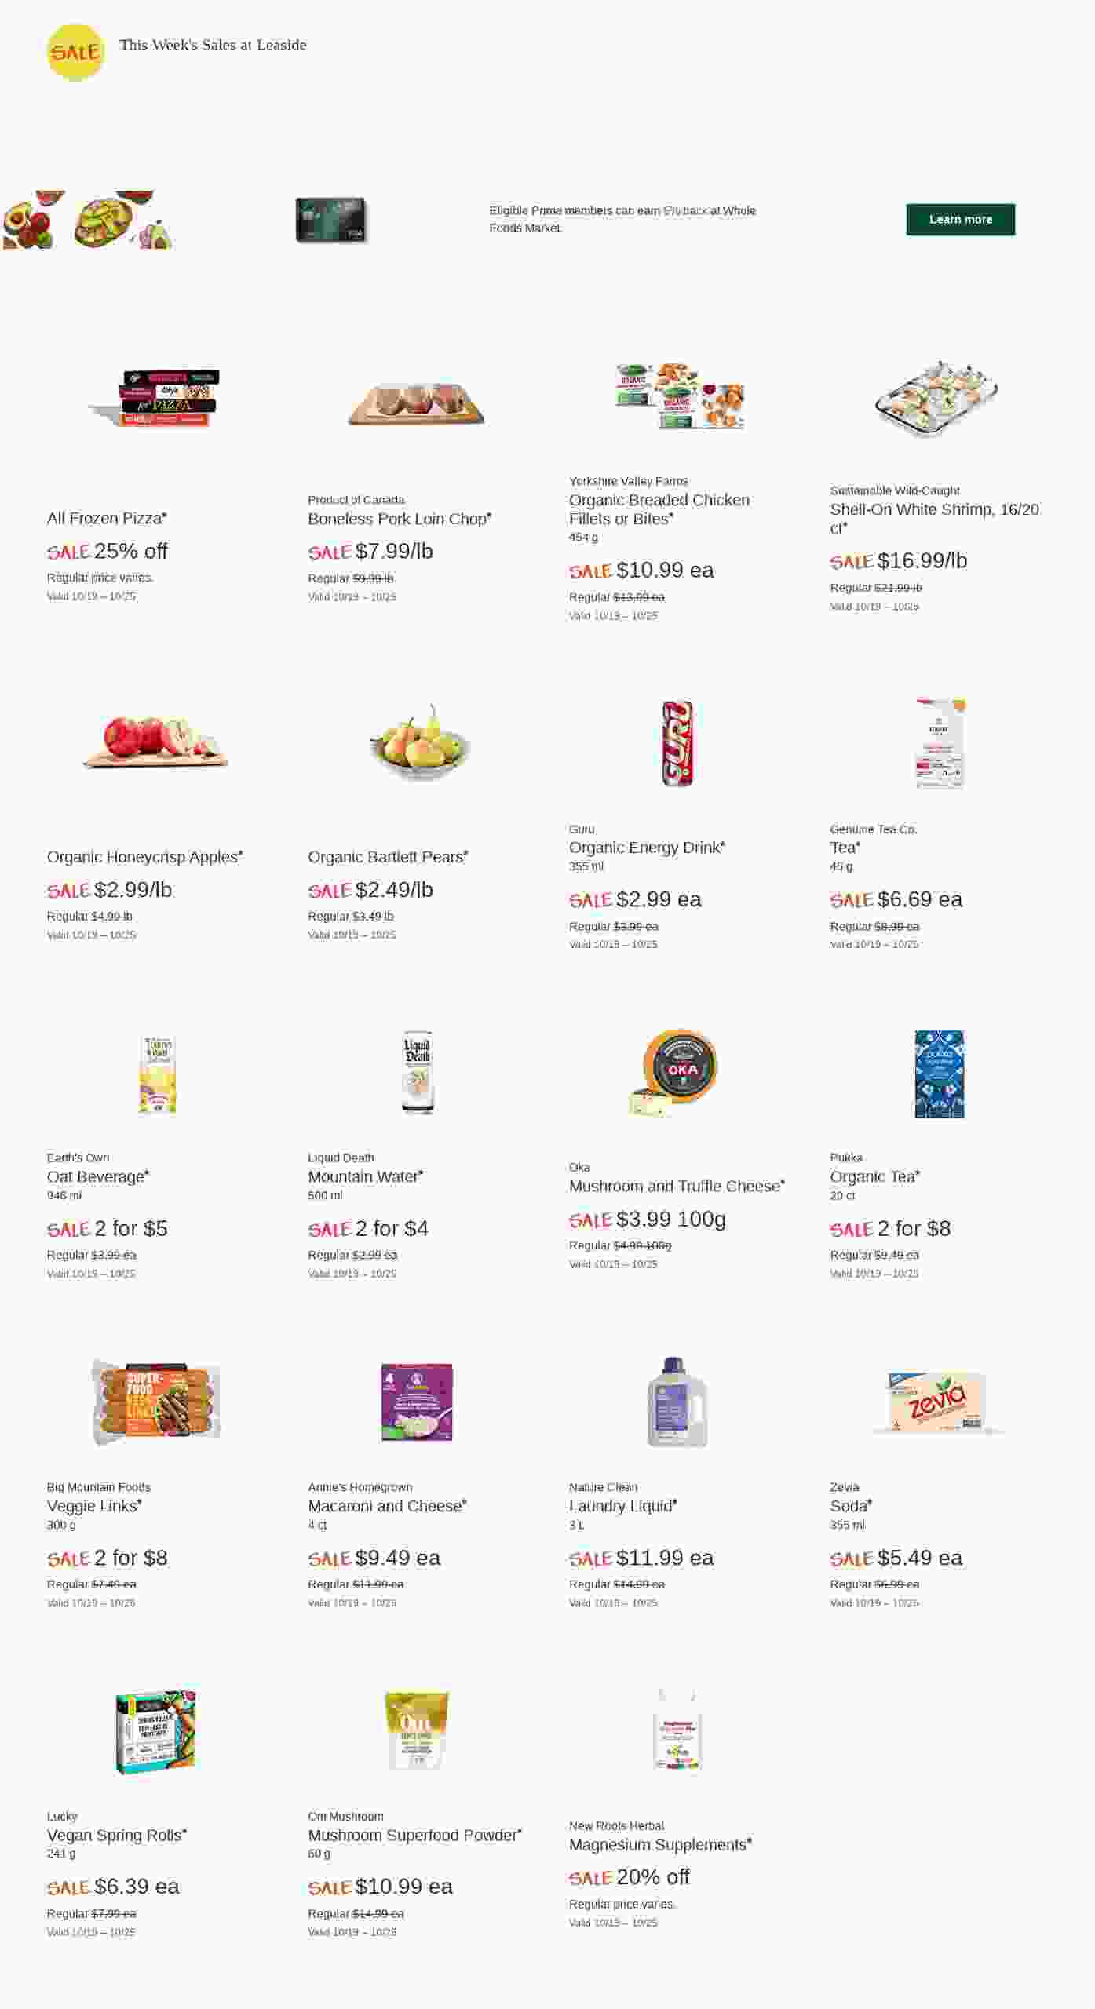Click the Shell-On White Shrimp photo
The width and height of the screenshot is (1095, 2009).
(x=936, y=399)
